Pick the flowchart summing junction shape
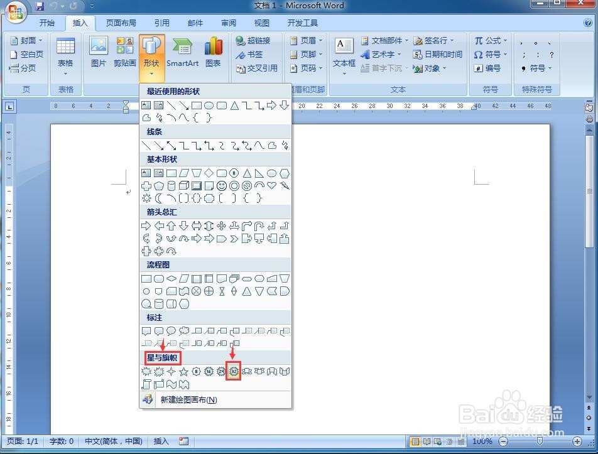This screenshot has width=598, height=454. pyautogui.click(x=197, y=291)
